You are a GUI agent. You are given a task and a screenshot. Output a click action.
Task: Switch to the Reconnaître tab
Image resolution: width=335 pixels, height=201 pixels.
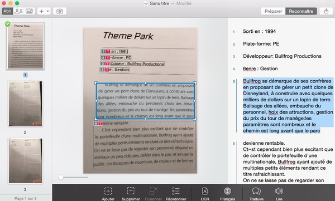(301, 11)
